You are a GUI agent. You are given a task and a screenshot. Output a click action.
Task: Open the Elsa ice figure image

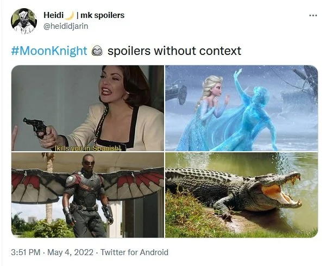[x=242, y=108]
